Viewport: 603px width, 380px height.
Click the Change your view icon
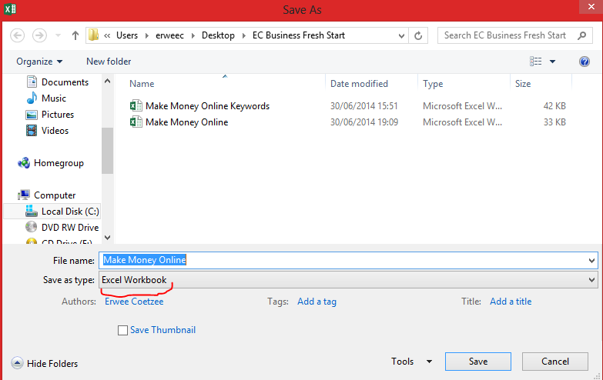[x=536, y=62]
